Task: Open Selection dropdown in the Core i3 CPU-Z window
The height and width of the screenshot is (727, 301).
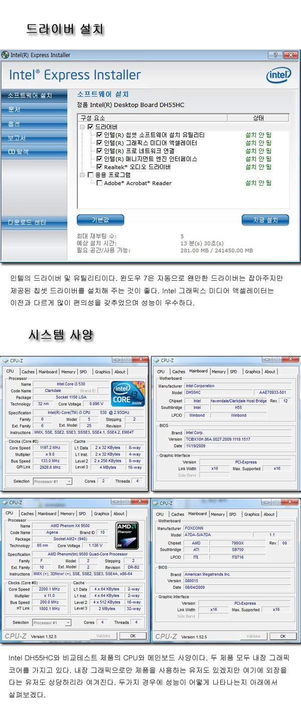Action: (53, 481)
